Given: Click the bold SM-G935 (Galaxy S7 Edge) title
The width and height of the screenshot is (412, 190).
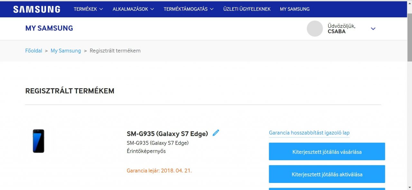Looking at the screenshot, I should [x=167, y=134].
